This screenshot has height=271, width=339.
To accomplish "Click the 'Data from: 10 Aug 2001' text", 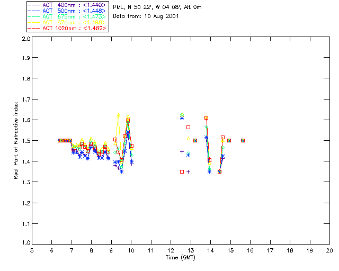I will pyautogui.click(x=146, y=16).
